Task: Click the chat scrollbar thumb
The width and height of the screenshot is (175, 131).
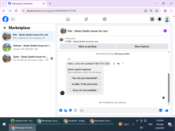Action: 169,88
